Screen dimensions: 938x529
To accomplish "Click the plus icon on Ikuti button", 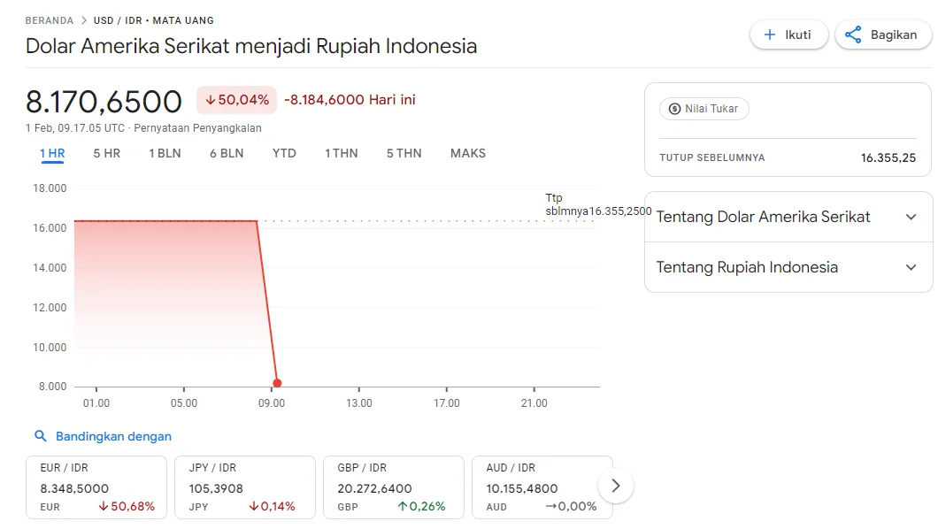I will 769,35.
